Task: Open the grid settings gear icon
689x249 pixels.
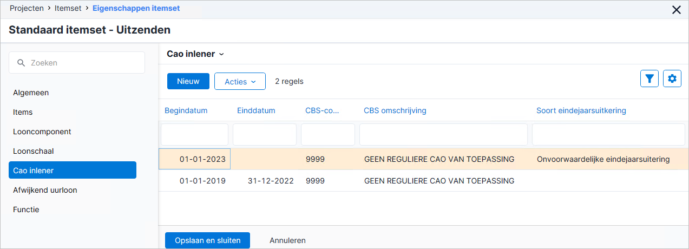Action: click(x=672, y=78)
